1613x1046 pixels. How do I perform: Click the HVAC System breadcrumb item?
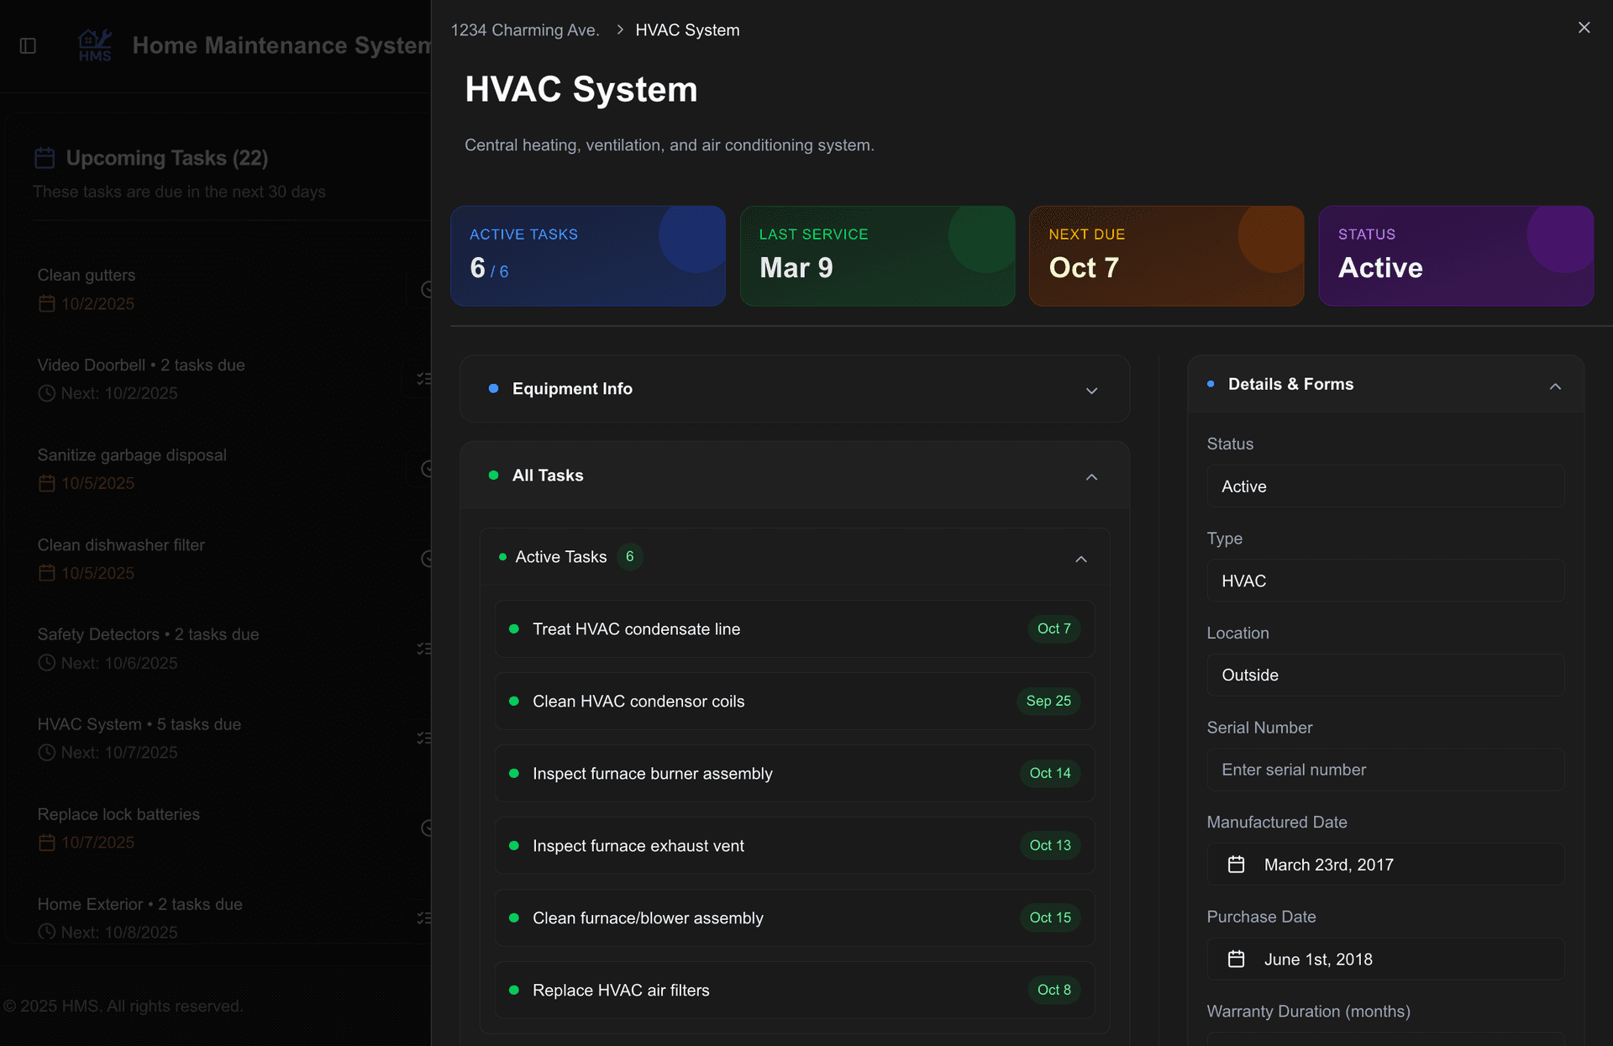[x=687, y=29]
